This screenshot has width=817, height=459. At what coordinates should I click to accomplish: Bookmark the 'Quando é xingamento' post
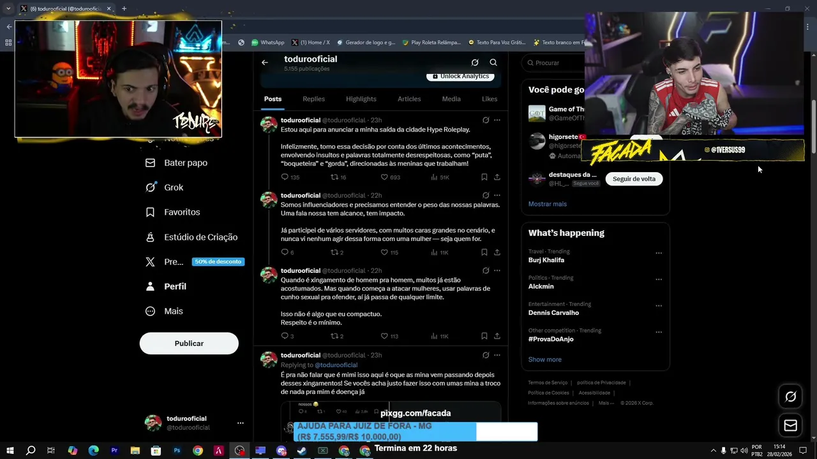point(484,336)
